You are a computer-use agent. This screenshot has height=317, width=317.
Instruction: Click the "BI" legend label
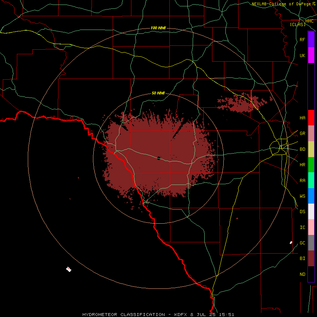(x=302, y=259)
